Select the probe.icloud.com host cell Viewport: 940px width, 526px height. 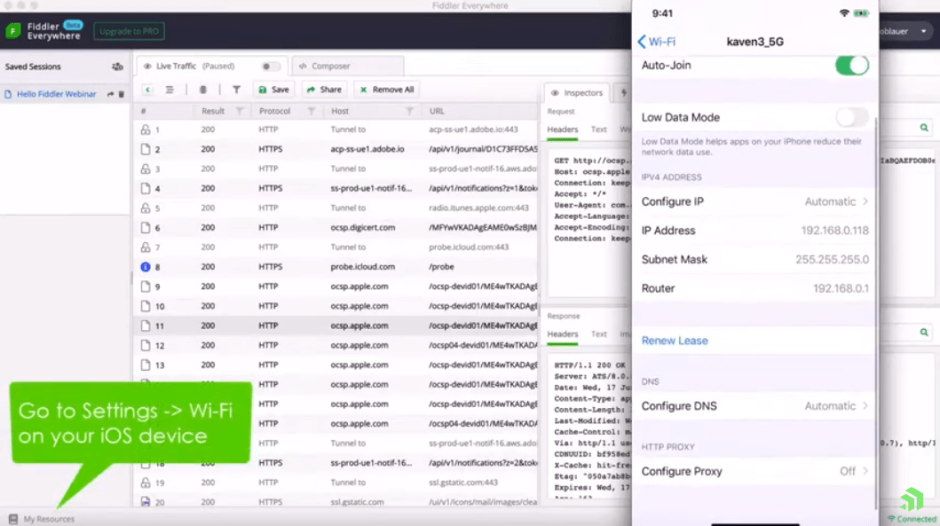click(363, 267)
